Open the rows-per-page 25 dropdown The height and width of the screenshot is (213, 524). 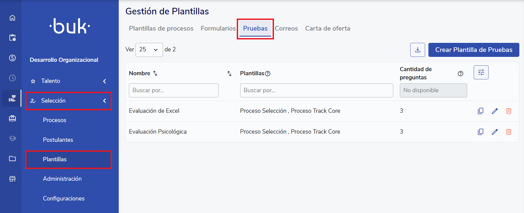coord(149,50)
